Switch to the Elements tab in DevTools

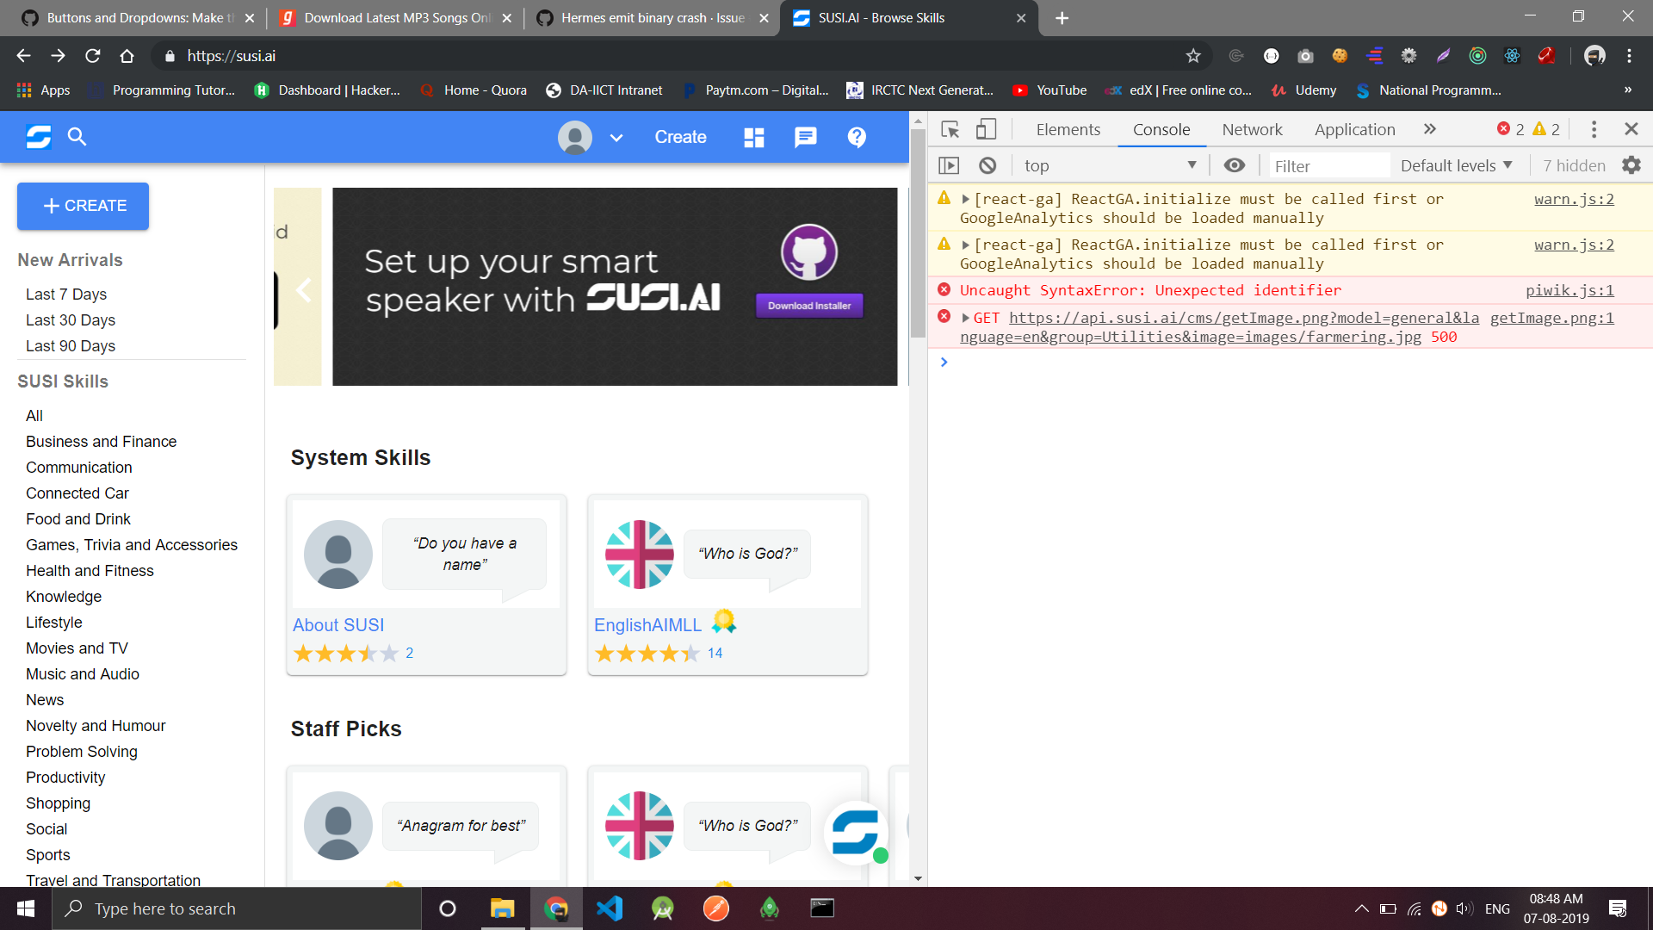click(x=1068, y=129)
